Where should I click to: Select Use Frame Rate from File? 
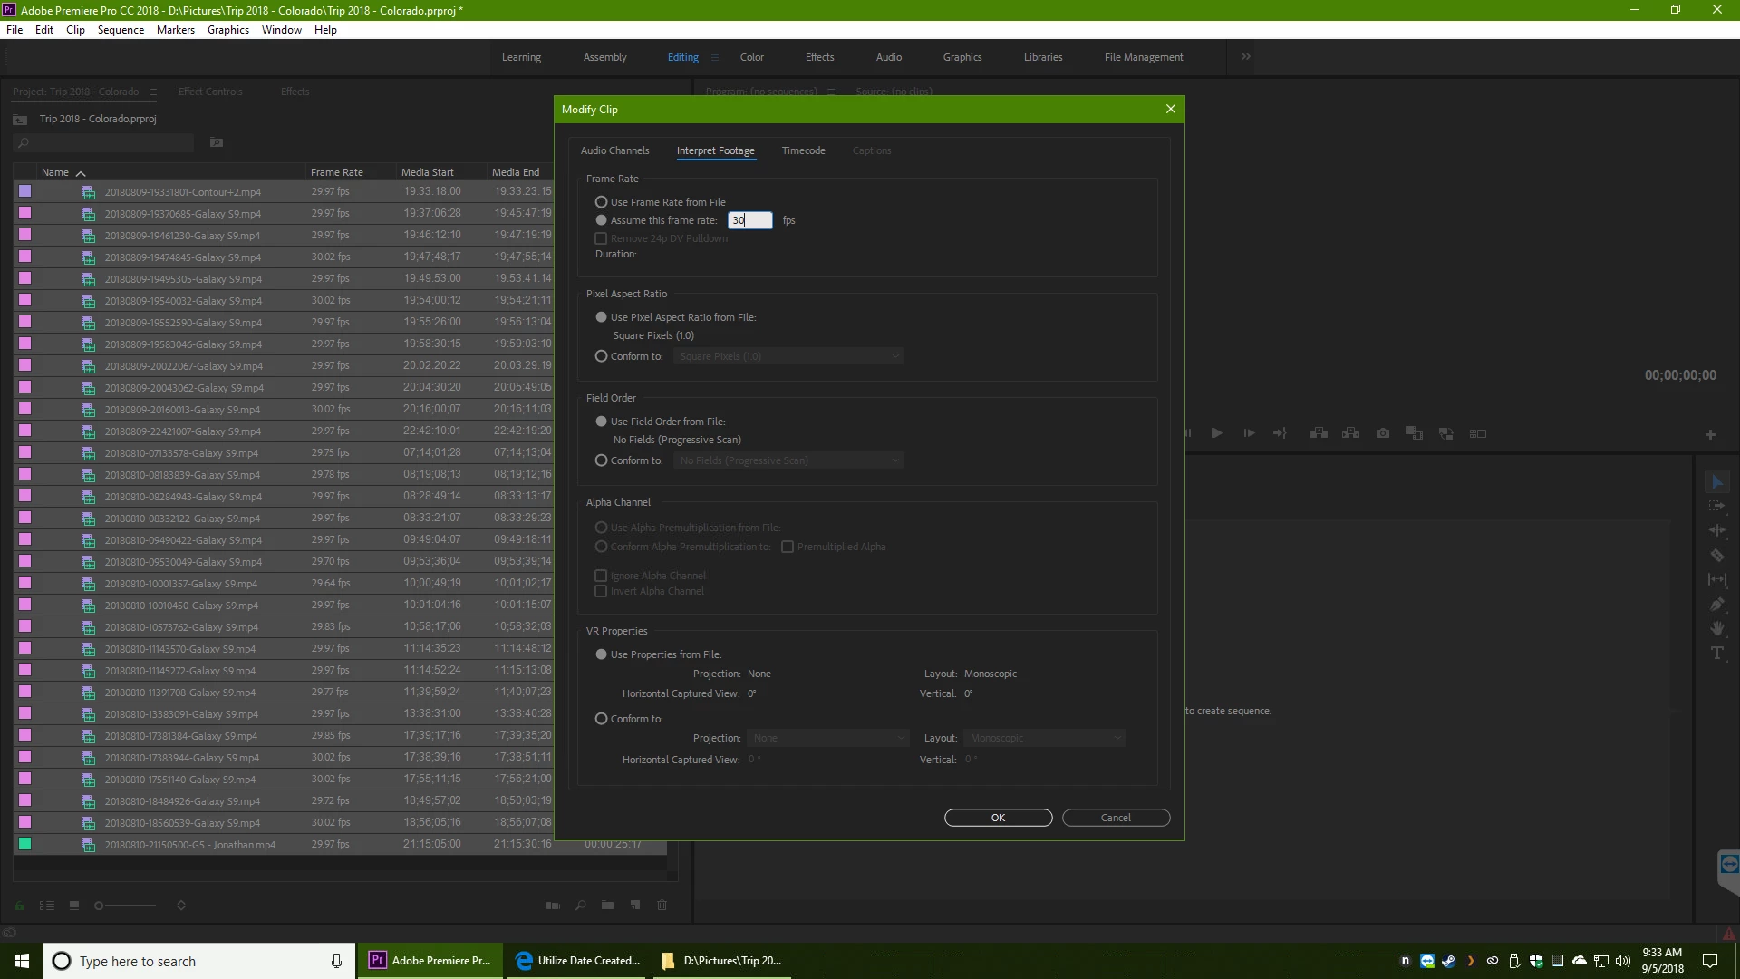(601, 202)
